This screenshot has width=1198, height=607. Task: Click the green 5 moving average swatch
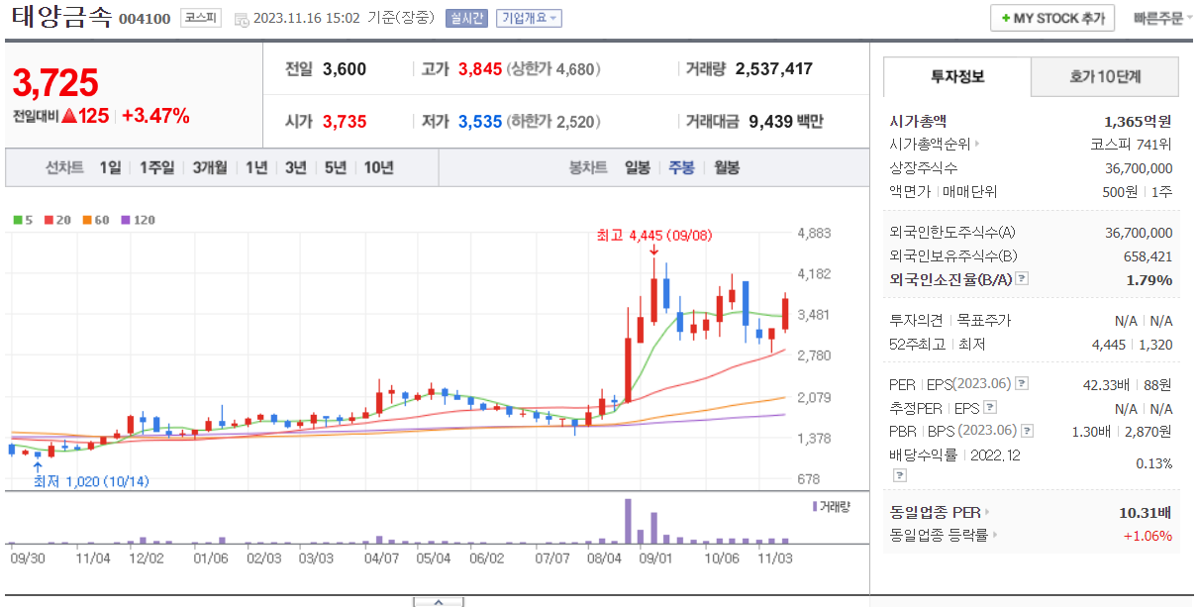point(17,220)
